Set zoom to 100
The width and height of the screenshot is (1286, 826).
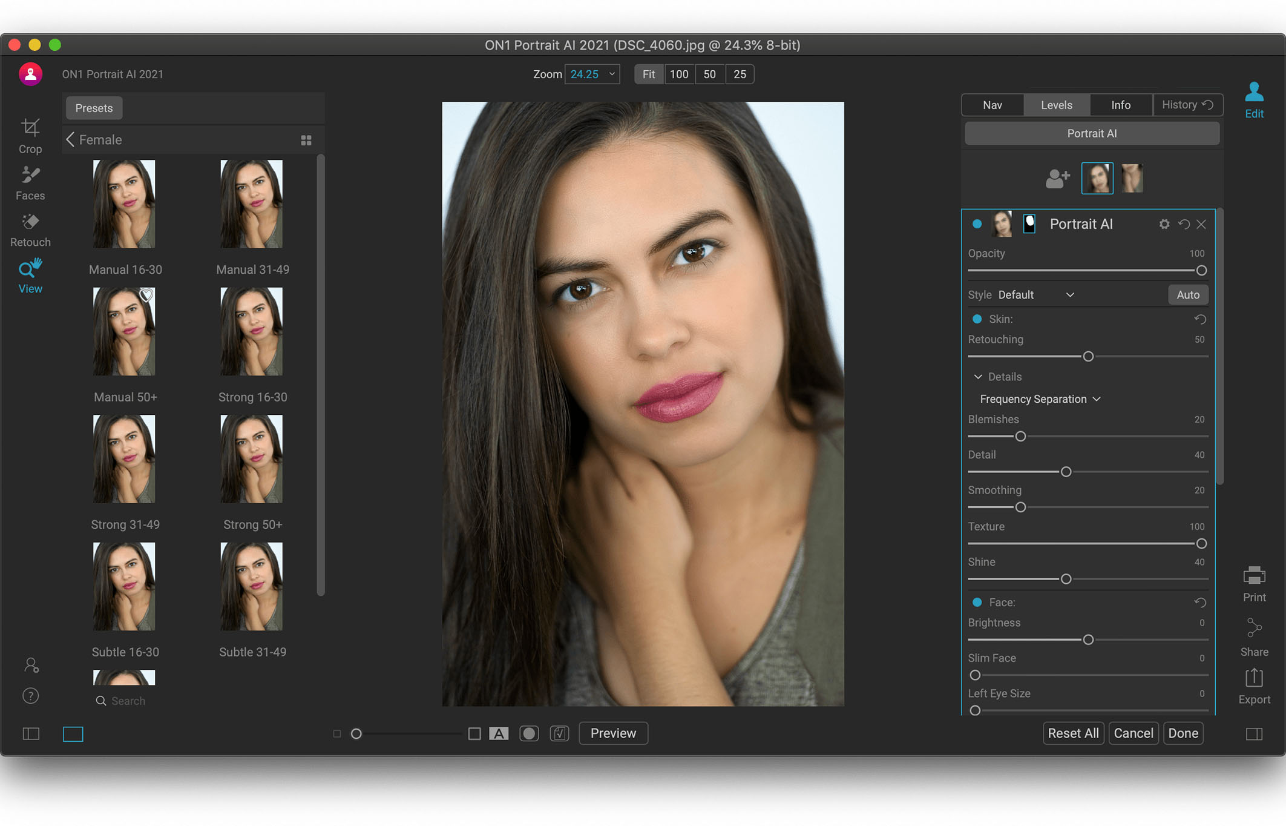(x=679, y=74)
